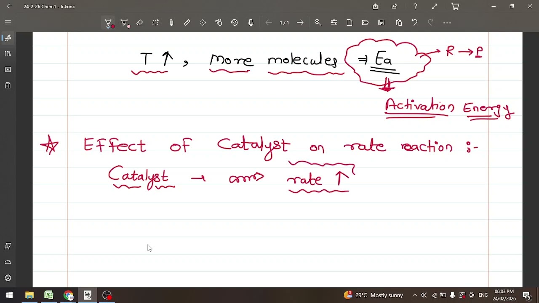Open the clock showing 06:03 PM
The image size is (539, 303).
(504, 295)
